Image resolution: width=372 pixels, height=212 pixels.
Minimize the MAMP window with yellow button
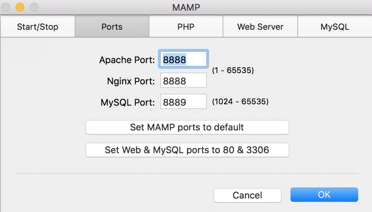point(20,7)
